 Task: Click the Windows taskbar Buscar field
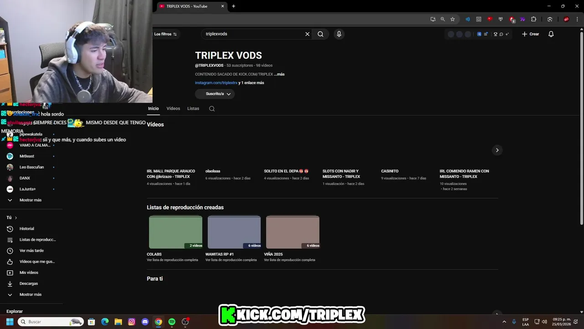[51, 322]
